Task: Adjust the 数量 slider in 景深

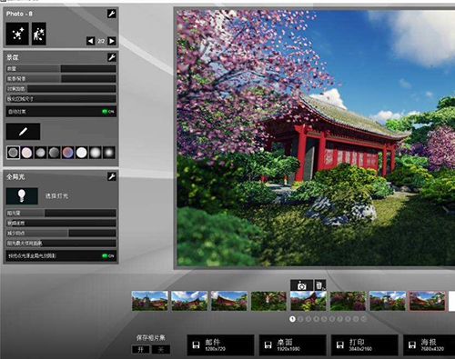Action: coord(61,69)
